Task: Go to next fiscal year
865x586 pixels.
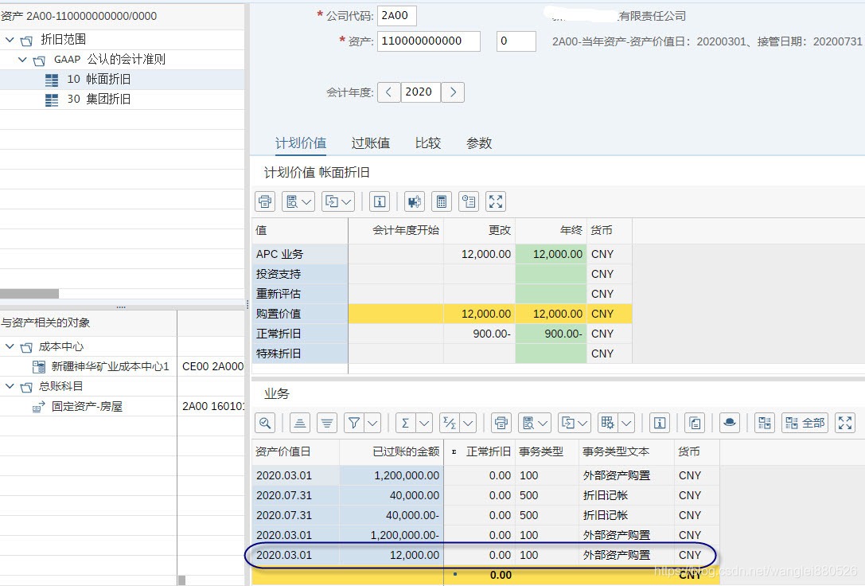Action: click(x=453, y=92)
